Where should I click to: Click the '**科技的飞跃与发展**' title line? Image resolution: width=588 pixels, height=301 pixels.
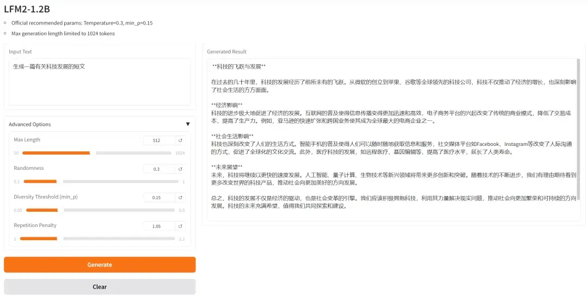[239, 67]
